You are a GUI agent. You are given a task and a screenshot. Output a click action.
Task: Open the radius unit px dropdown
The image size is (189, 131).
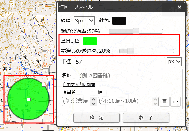point(174,62)
